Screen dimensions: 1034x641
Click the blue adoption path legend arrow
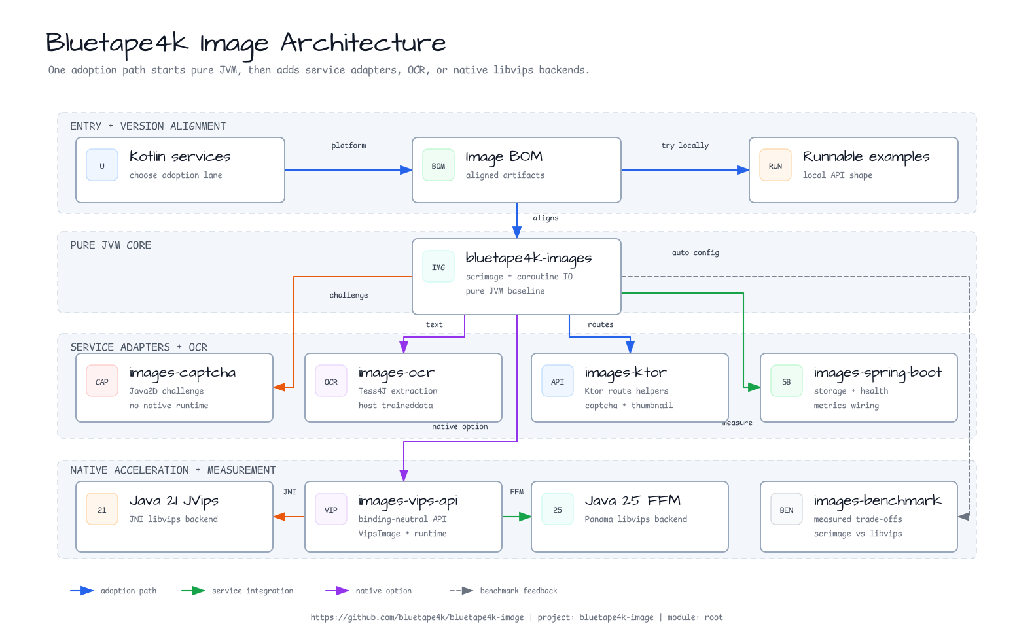click(x=82, y=591)
